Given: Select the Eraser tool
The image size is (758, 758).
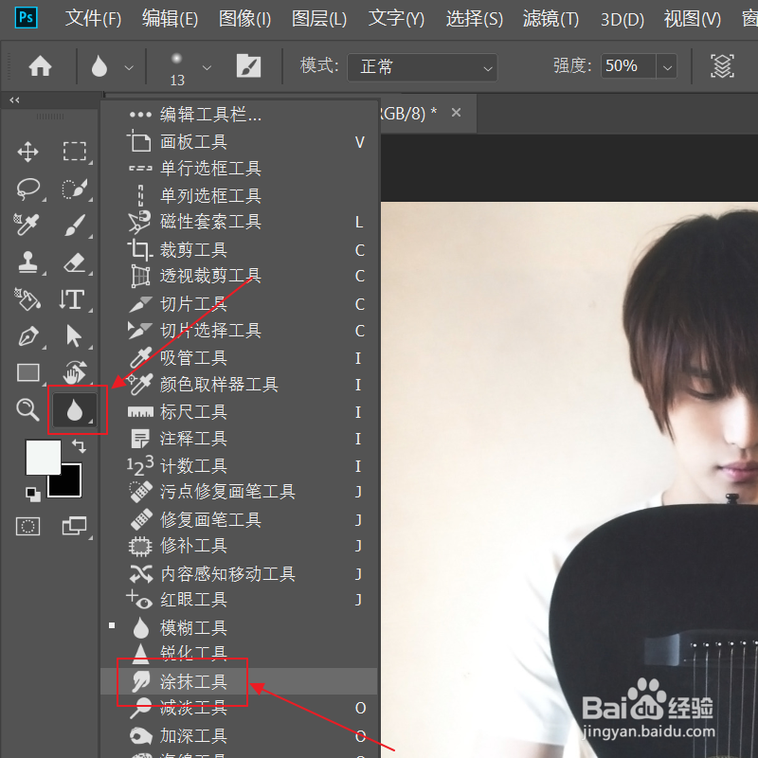Looking at the screenshot, I should pos(75,262).
